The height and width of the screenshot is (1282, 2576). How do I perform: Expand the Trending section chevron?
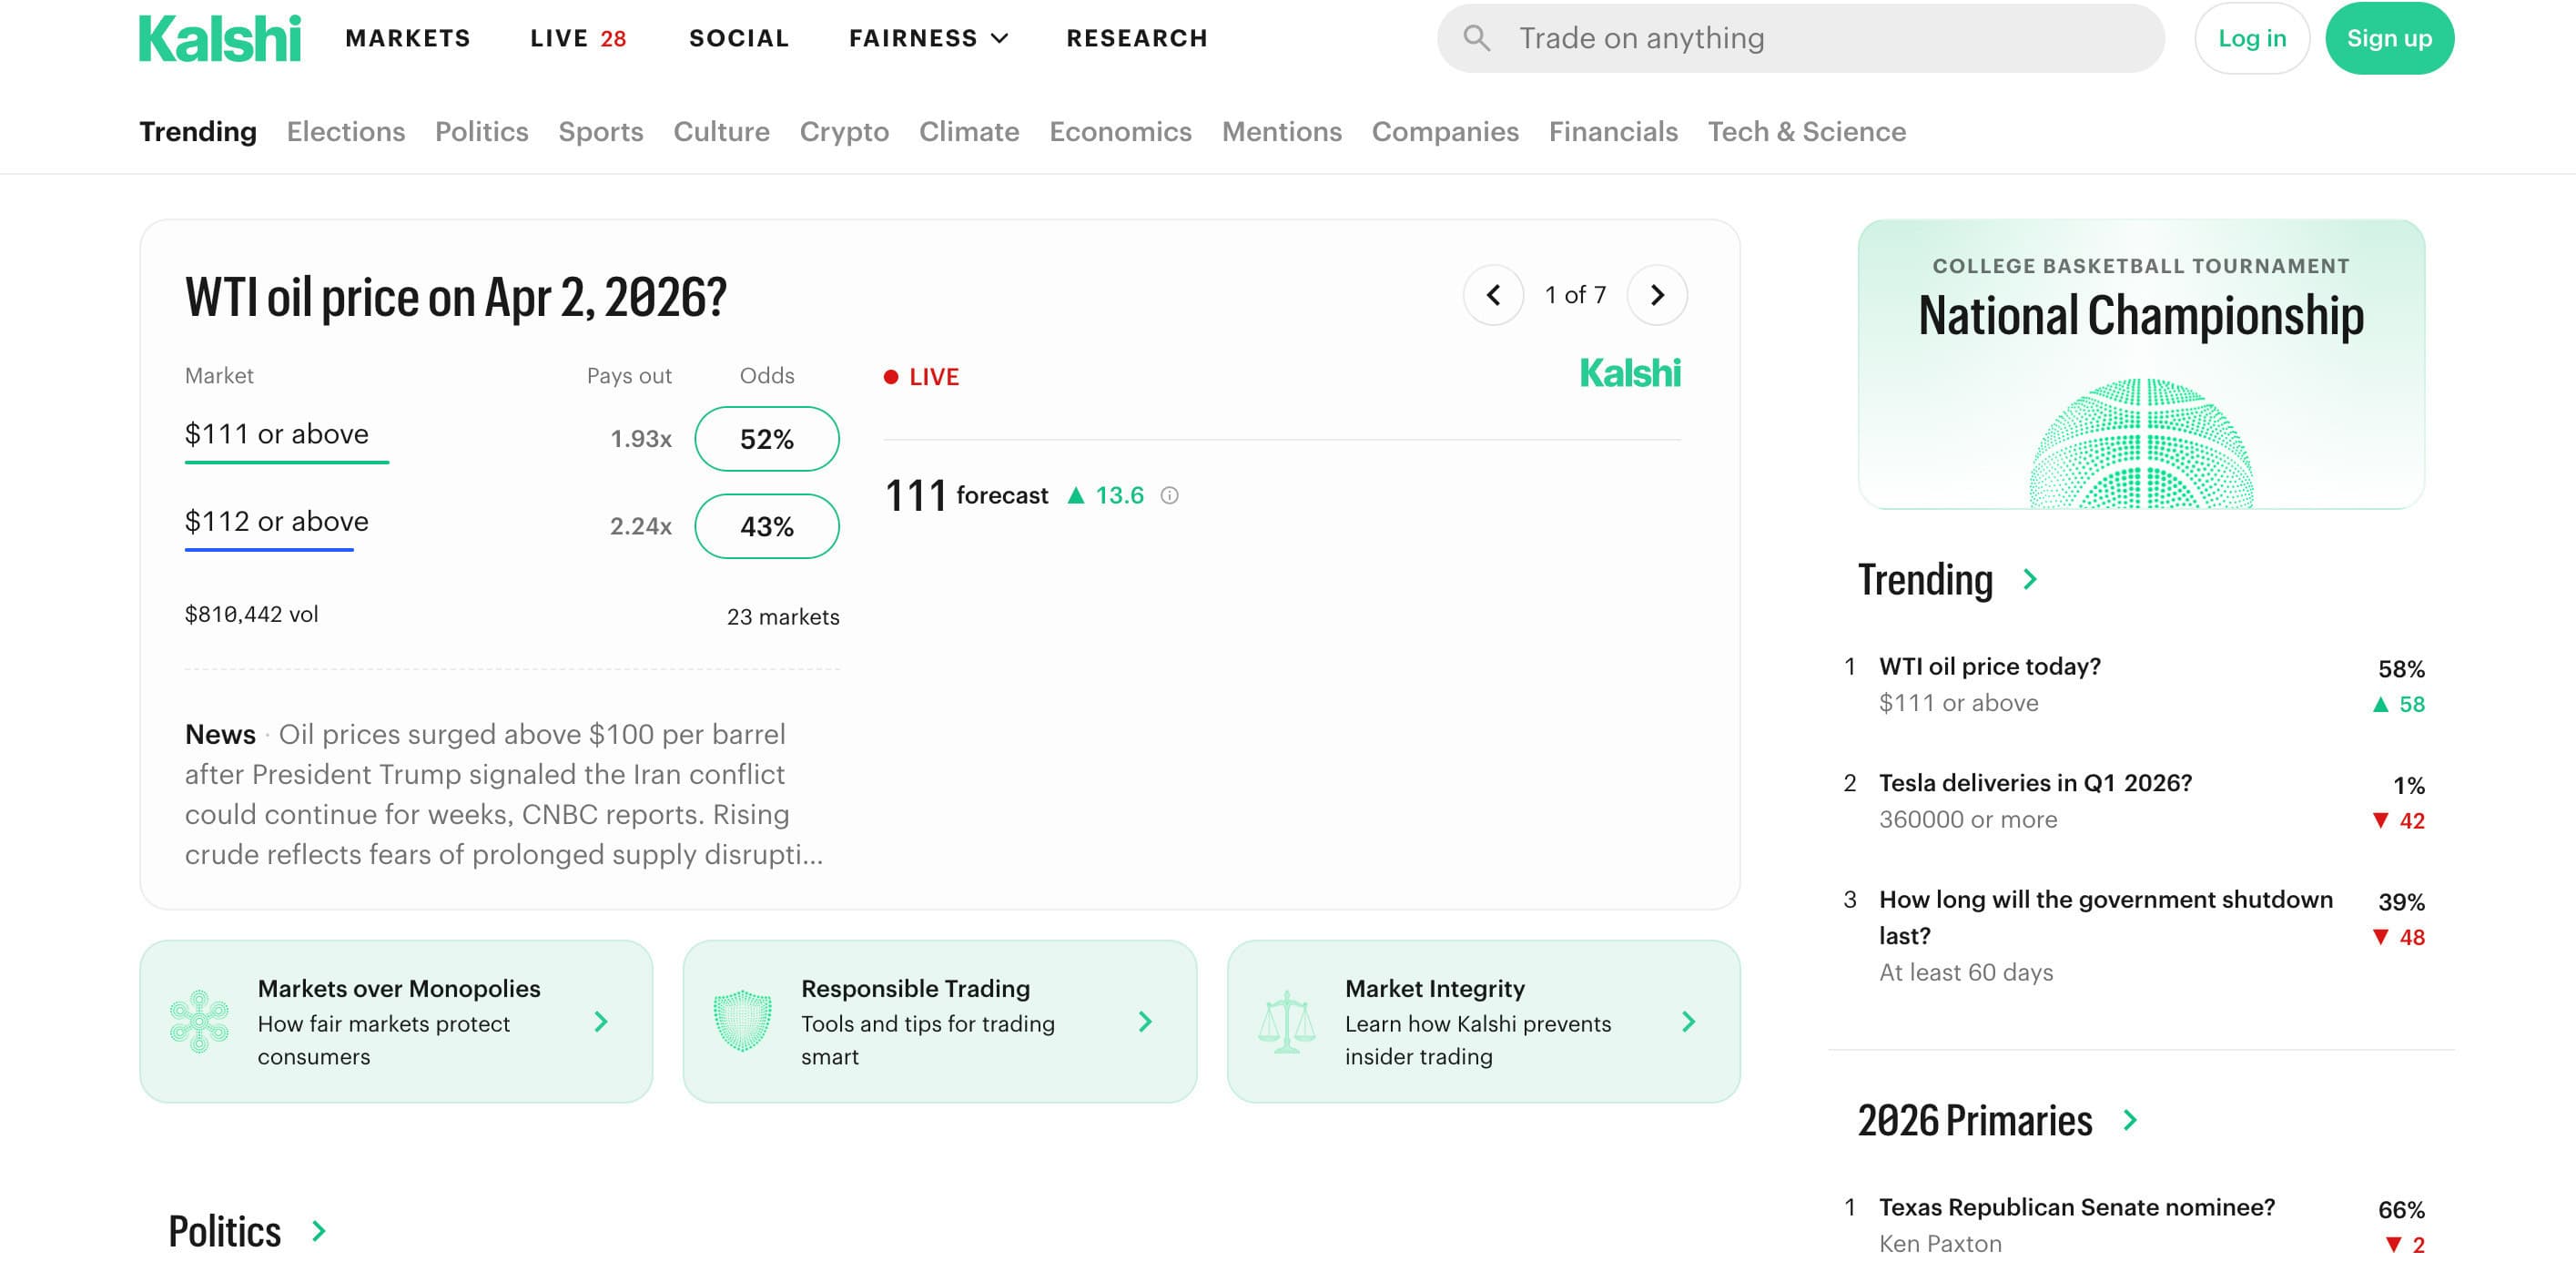coord(2030,579)
